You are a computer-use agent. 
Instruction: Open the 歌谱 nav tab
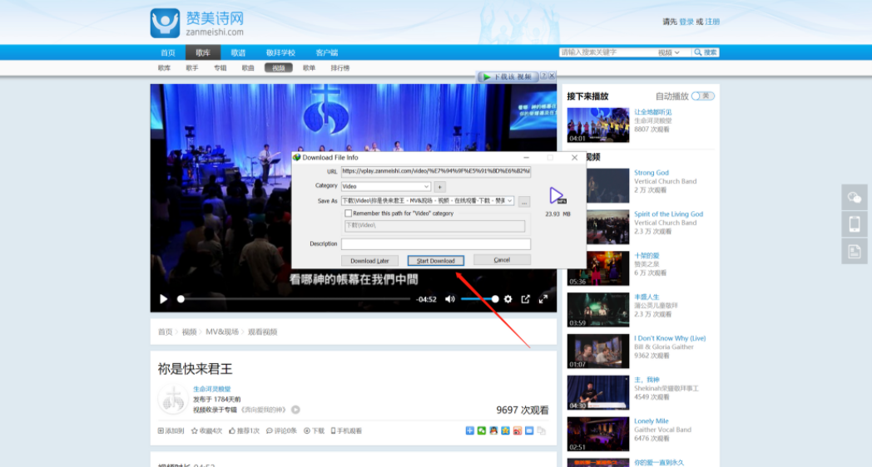(x=238, y=52)
